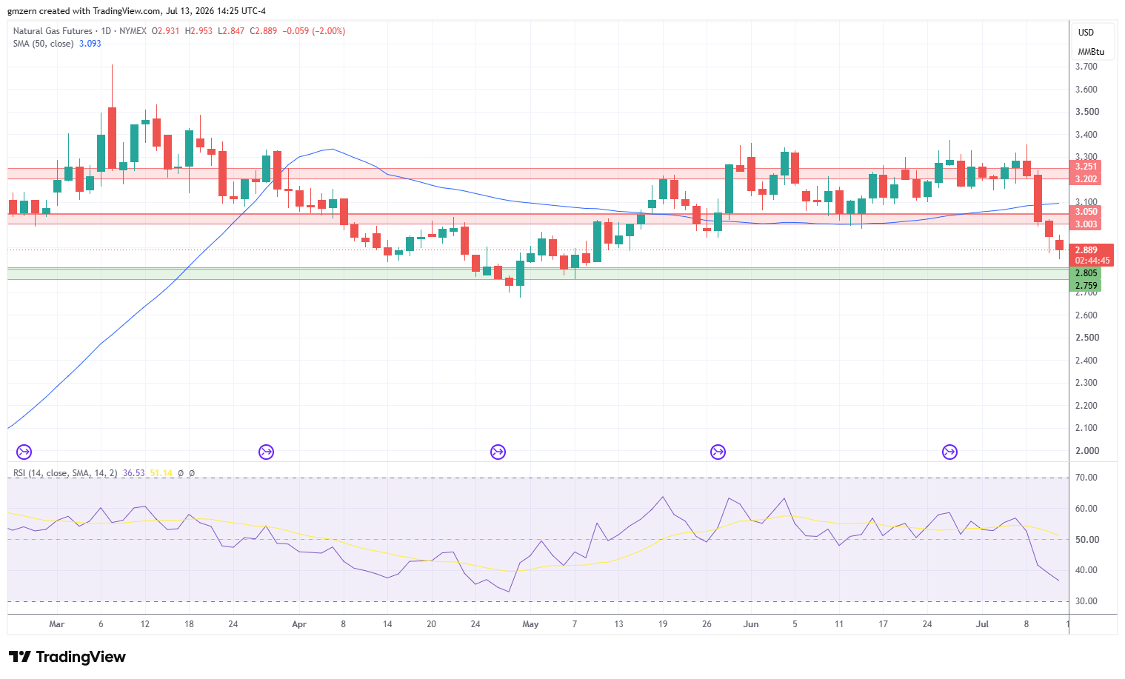1125x679 pixels.
Task: Click the rollover marker just before the Apr label
Action: (266, 452)
